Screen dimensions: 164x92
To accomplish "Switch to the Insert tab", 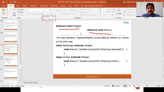I will [x=18, y=6].
